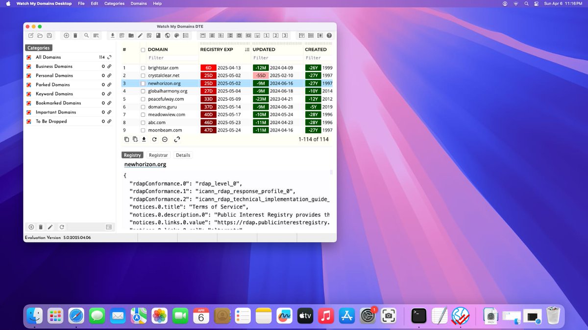Image resolution: width=588 pixels, height=330 pixels.
Task: Click edit category pencil icon at sidebar bottom
Action: (x=51, y=227)
